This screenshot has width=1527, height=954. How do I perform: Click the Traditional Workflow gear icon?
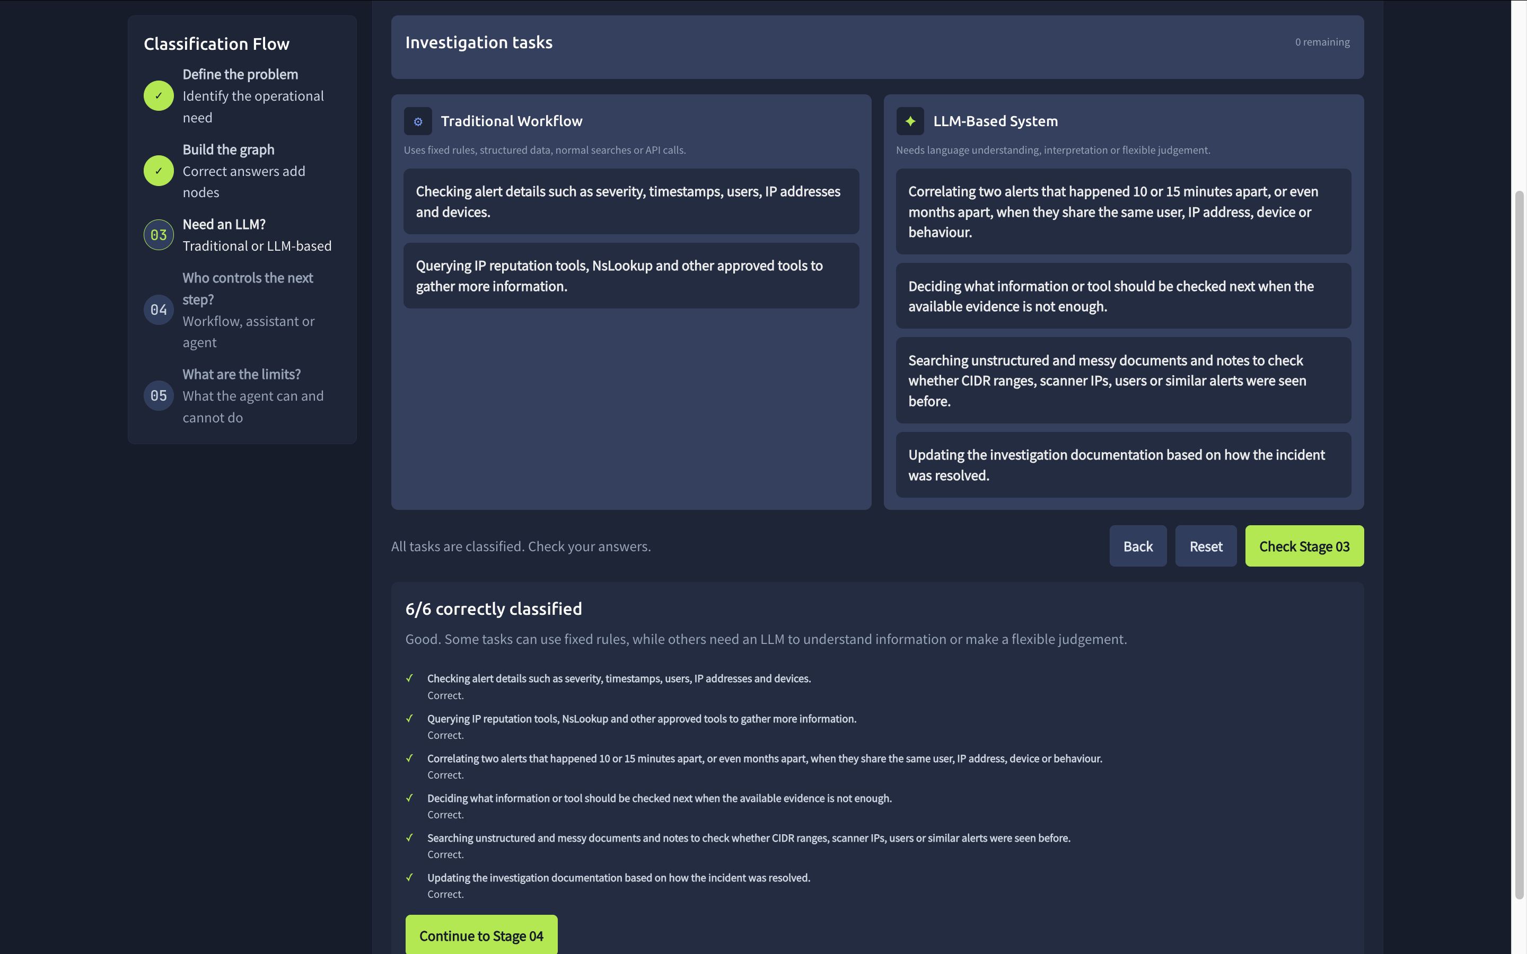click(x=418, y=121)
